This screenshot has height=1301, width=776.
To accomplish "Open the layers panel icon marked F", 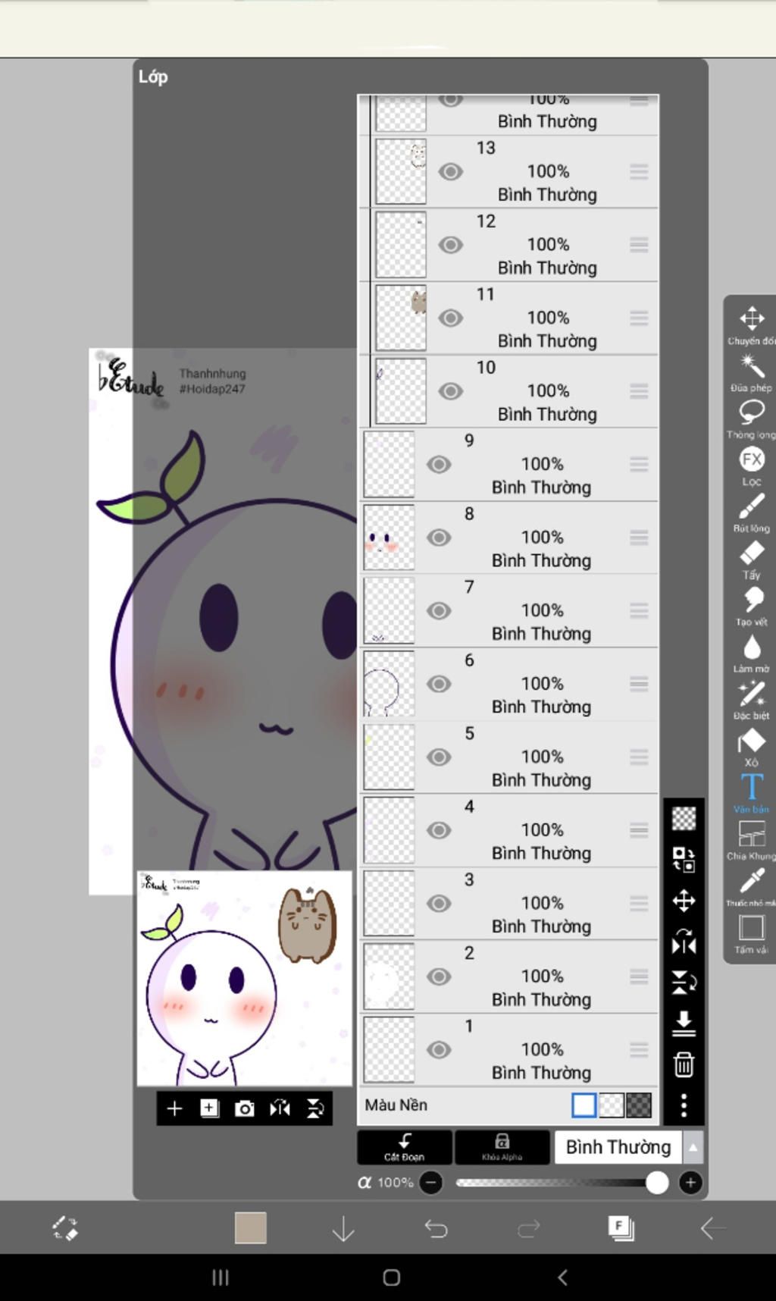I will [x=621, y=1228].
